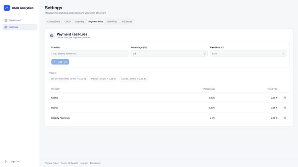Click the 2.9% value in the Shopify Payments row
The height and width of the screenshot is (167, 298).
213,118
